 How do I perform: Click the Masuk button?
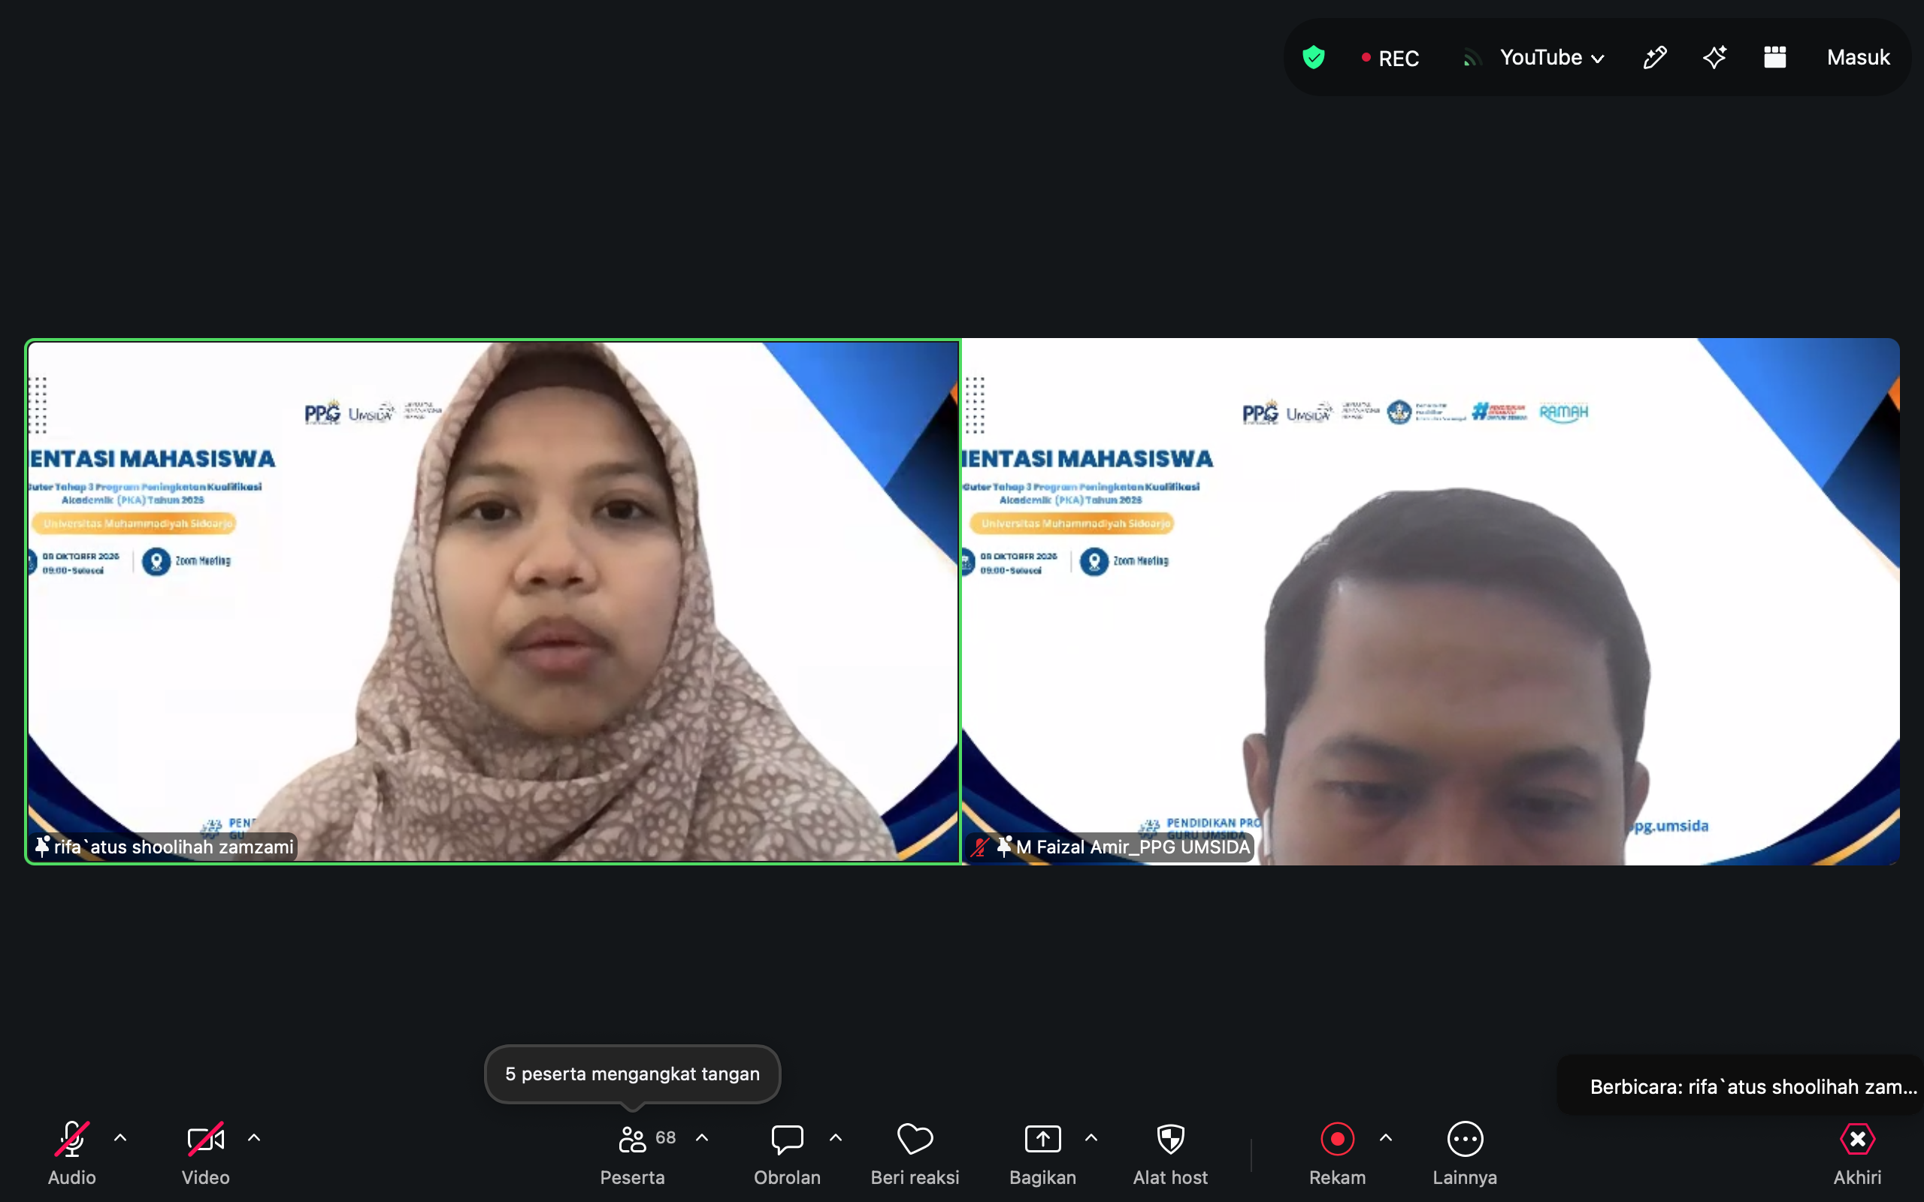1857,57
